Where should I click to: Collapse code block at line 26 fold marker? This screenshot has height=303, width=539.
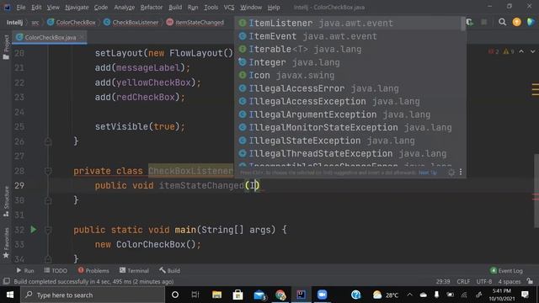coord(48,141)
